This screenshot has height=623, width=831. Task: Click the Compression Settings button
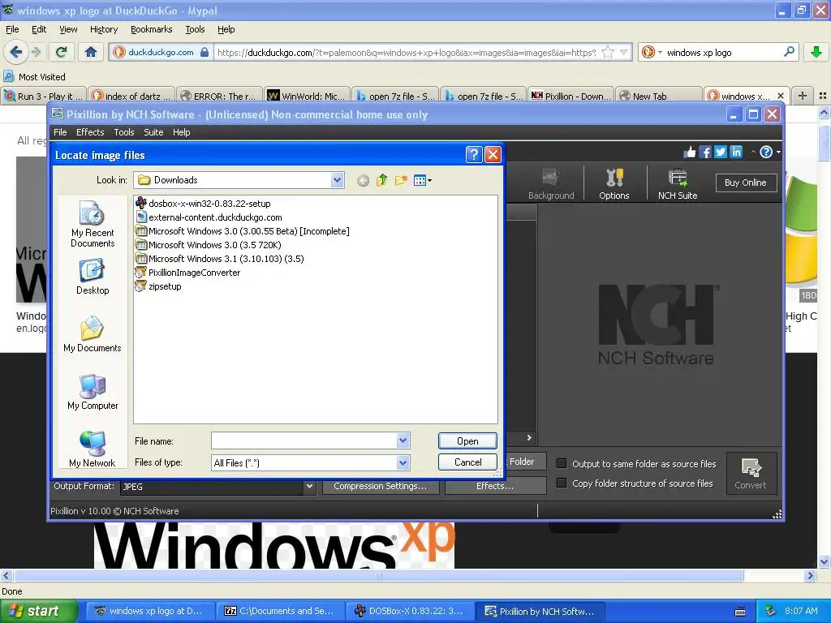point(380,486)
